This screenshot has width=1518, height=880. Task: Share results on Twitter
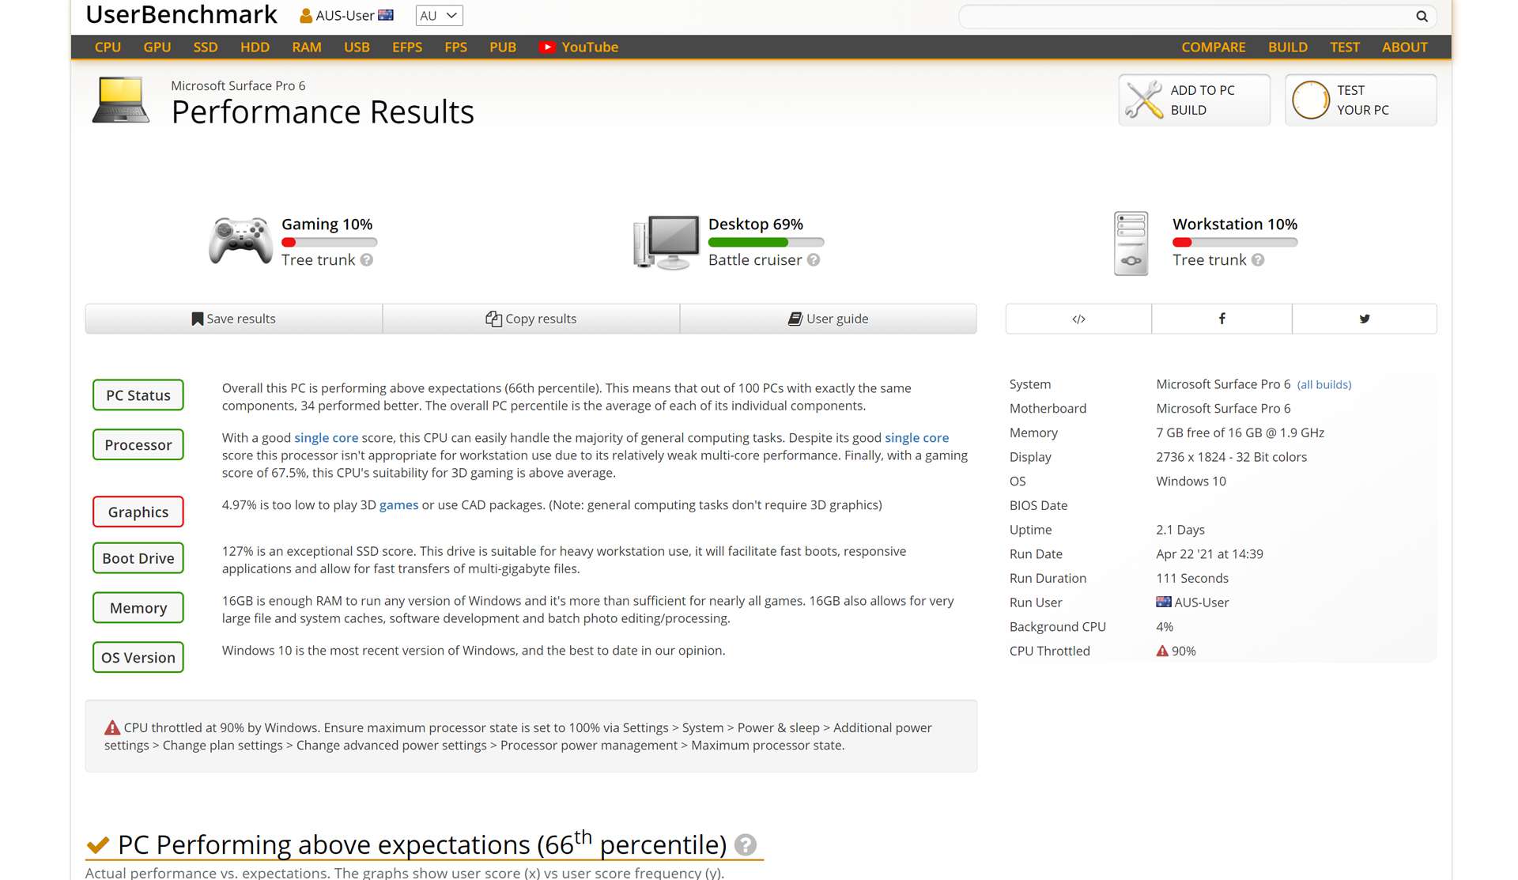(1365, 319)
